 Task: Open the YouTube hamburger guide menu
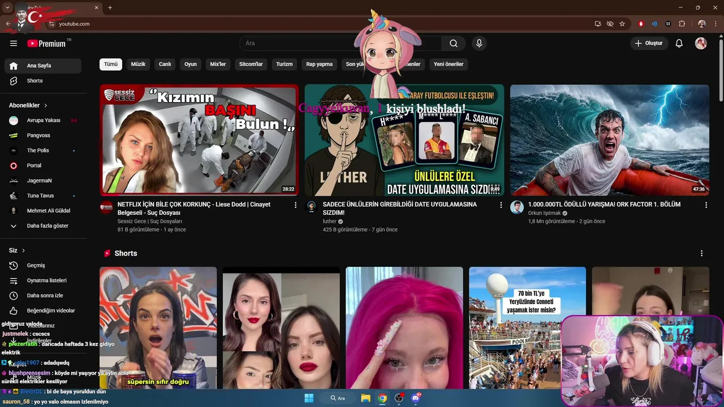click(x=14, y=44)
